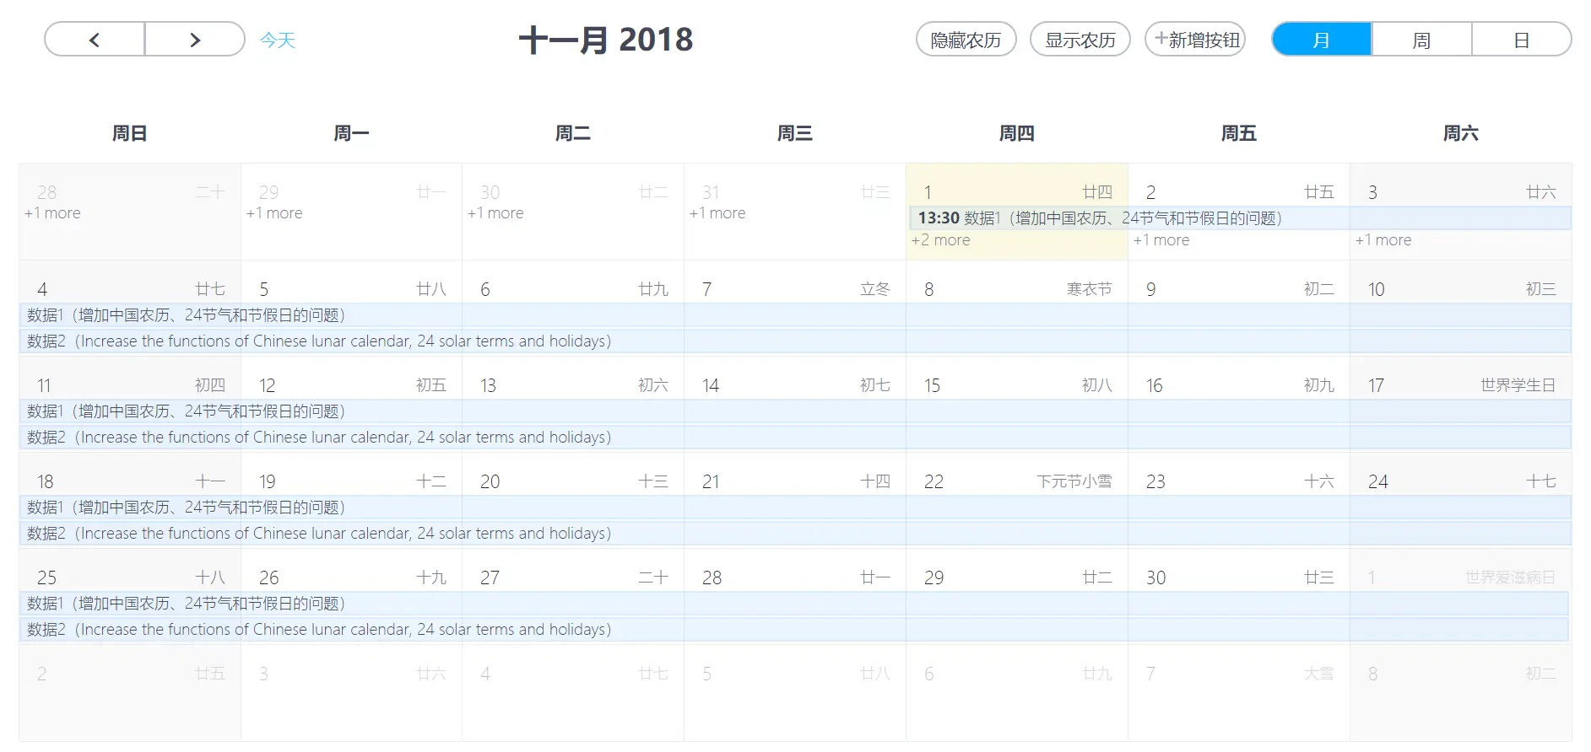Select day number 12 labeled 初五

(267, 386)
